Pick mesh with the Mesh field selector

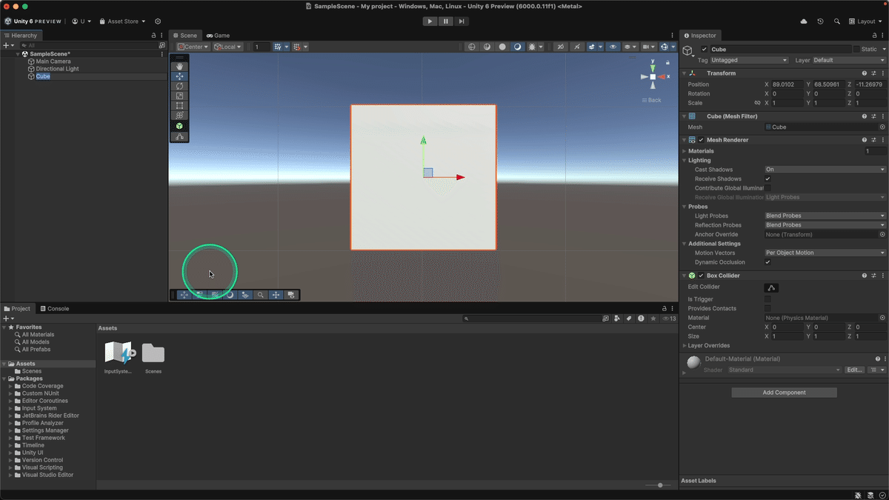click(x=882, y=127)
